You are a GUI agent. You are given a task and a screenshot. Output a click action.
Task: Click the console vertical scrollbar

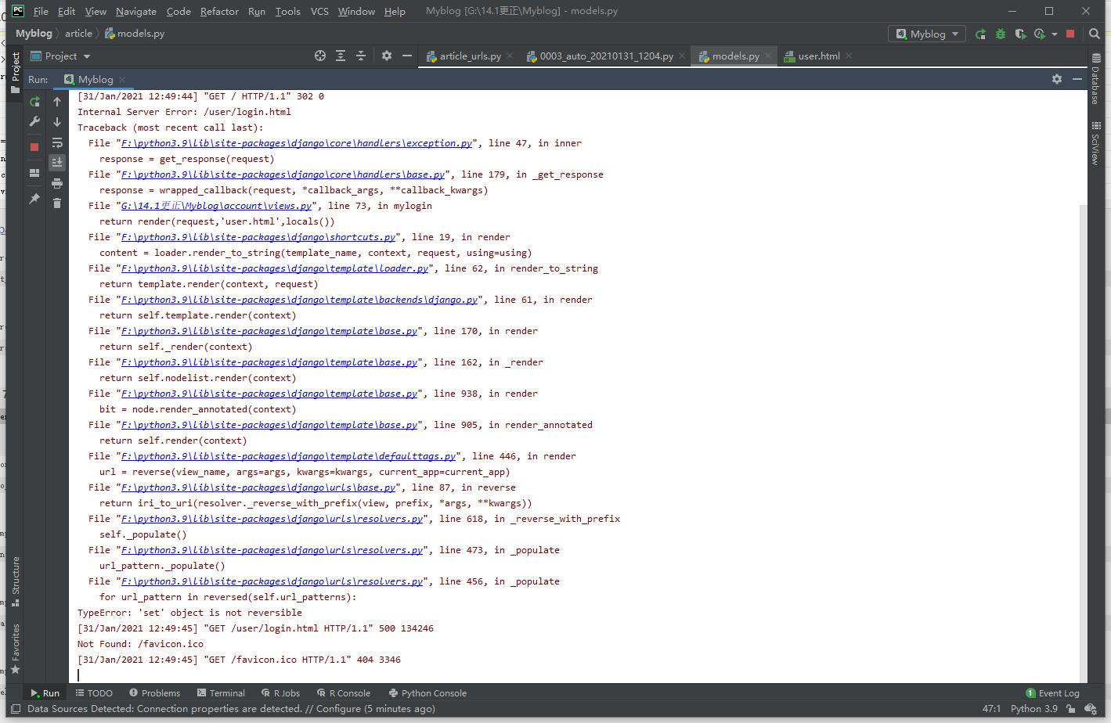(x=1084, y=443)
